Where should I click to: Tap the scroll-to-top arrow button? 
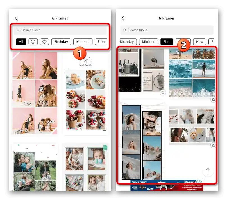[208, 171]
